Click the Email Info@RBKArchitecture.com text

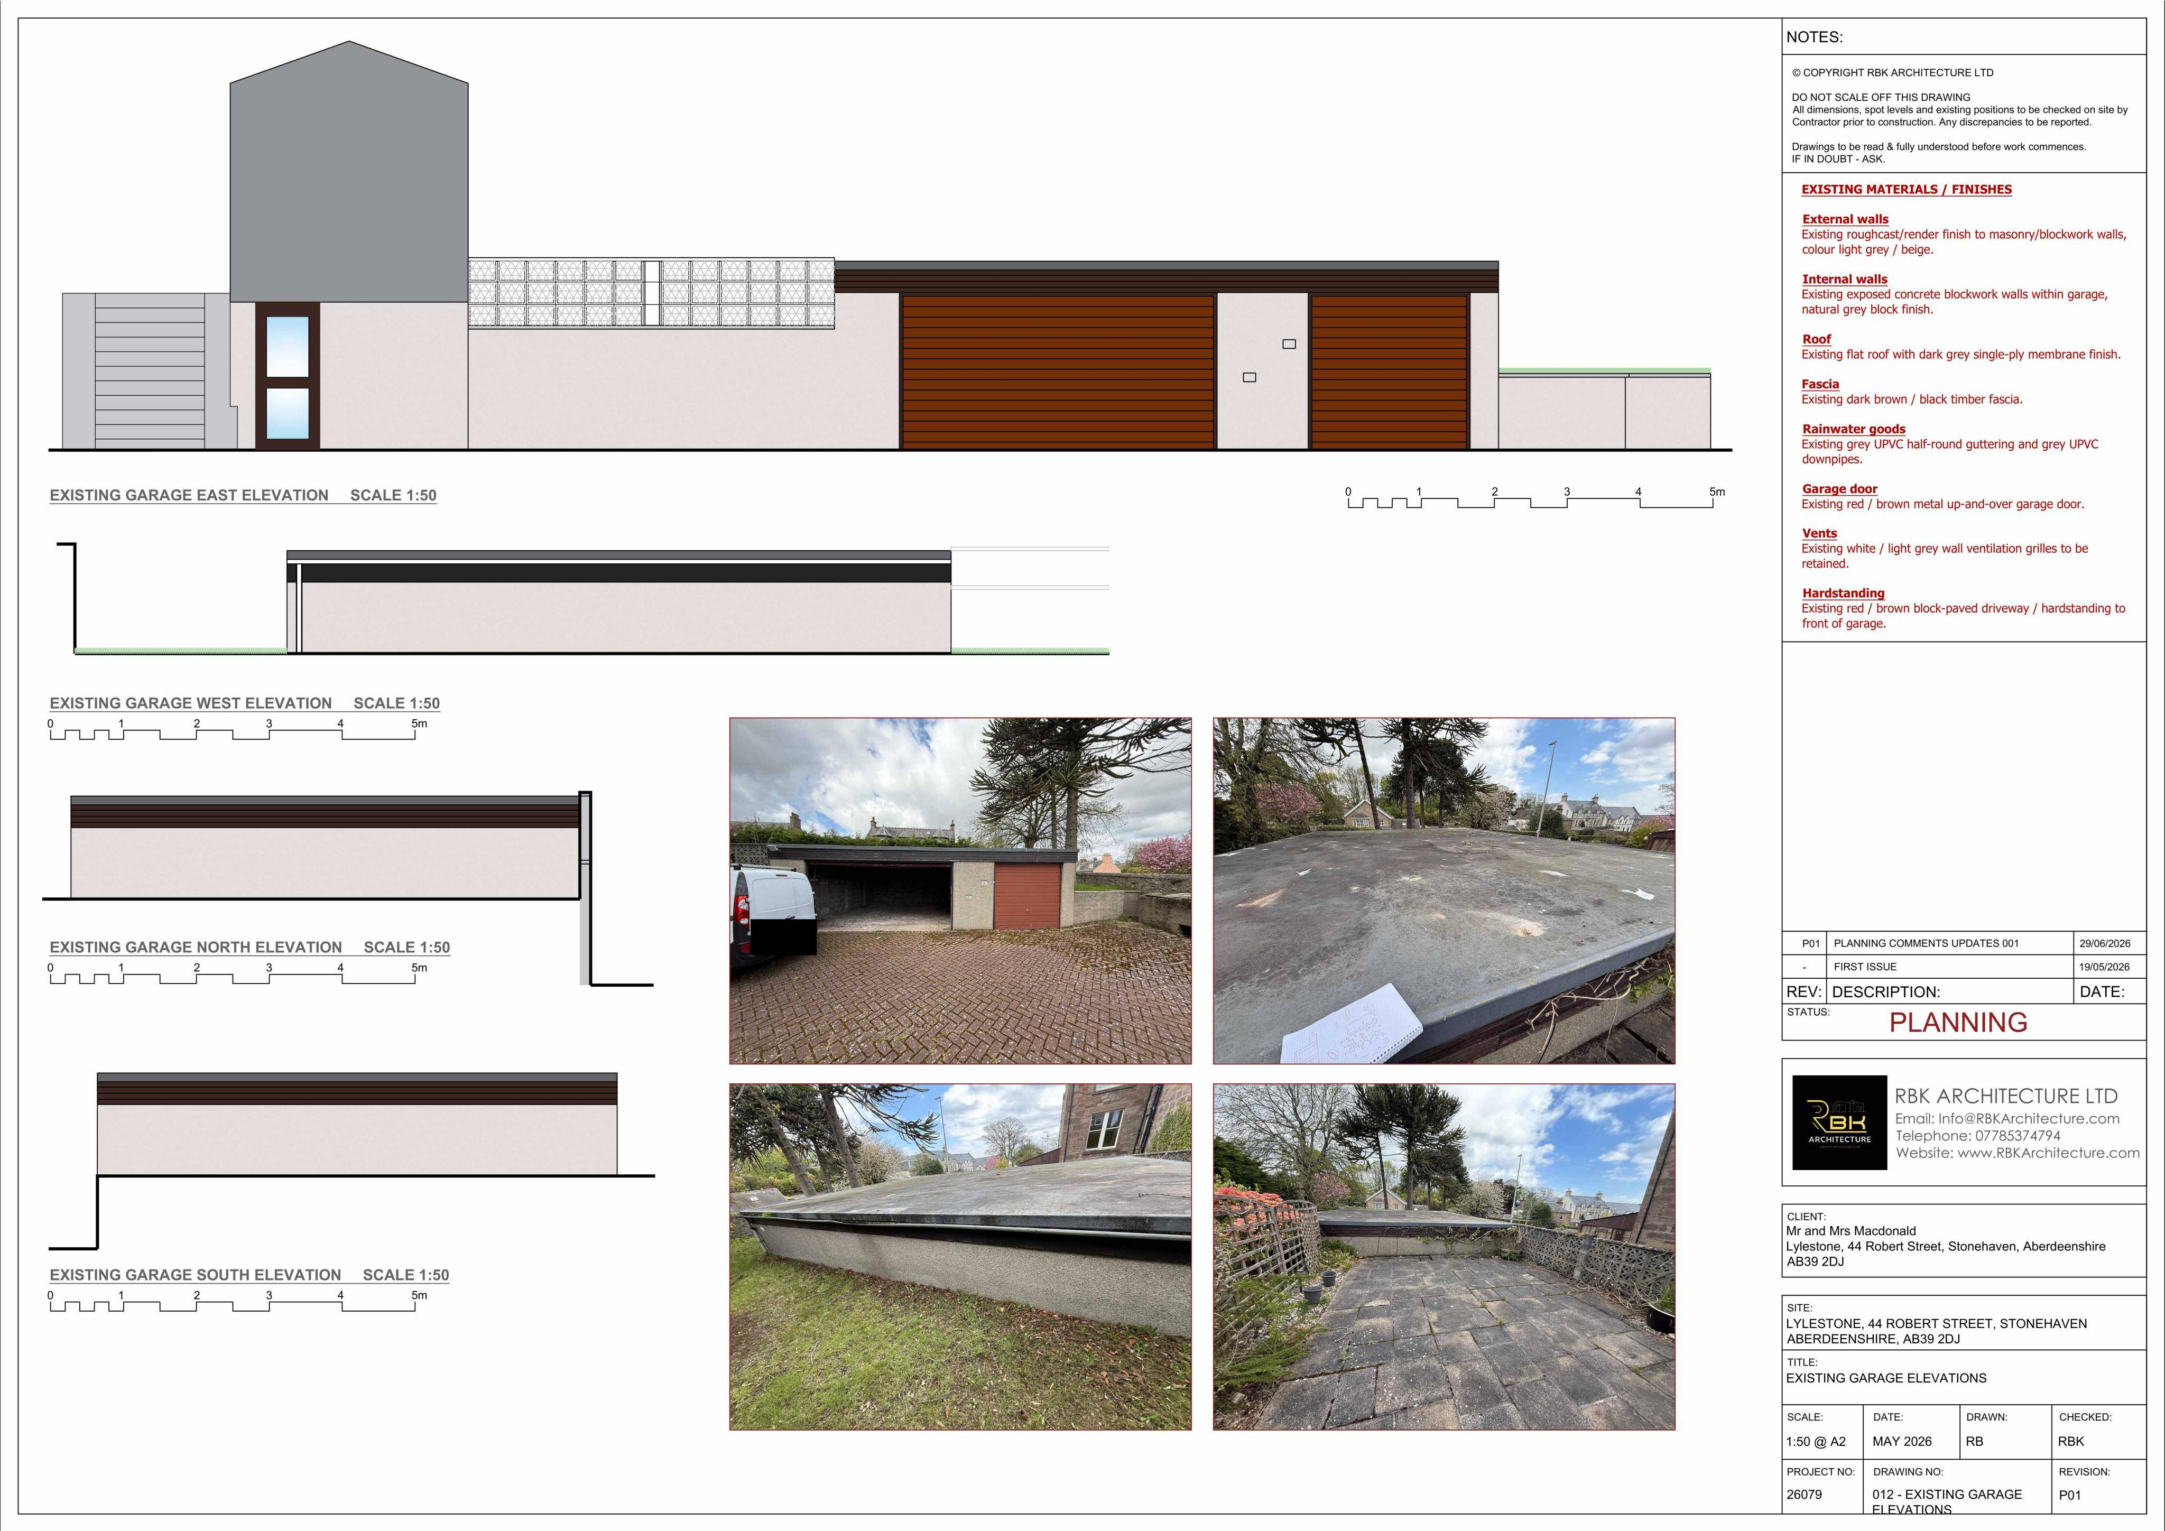tap(2006, 1119)
